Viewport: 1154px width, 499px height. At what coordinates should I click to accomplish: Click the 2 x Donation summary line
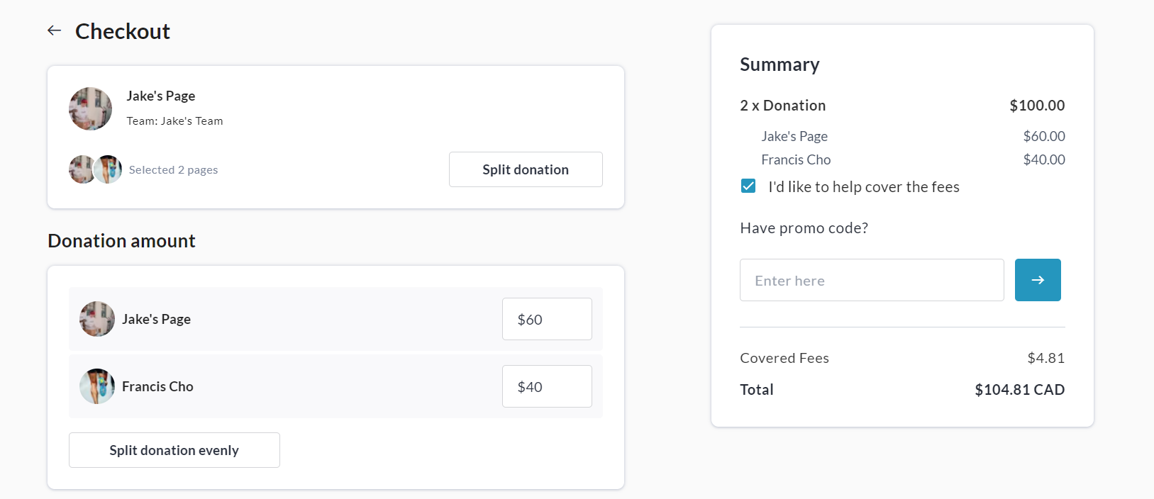(783, 106)
